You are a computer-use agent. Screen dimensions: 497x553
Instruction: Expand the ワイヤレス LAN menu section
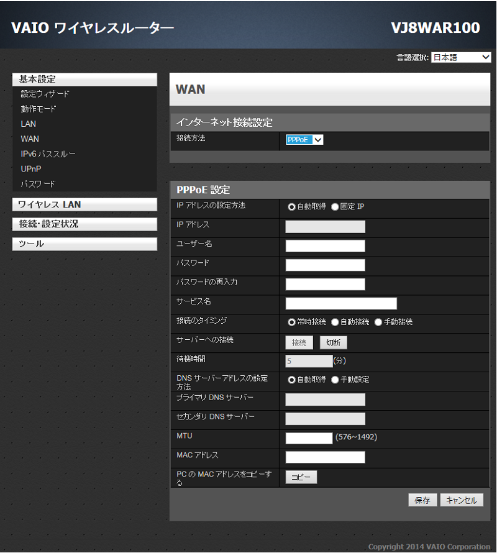tap(84, 204)
